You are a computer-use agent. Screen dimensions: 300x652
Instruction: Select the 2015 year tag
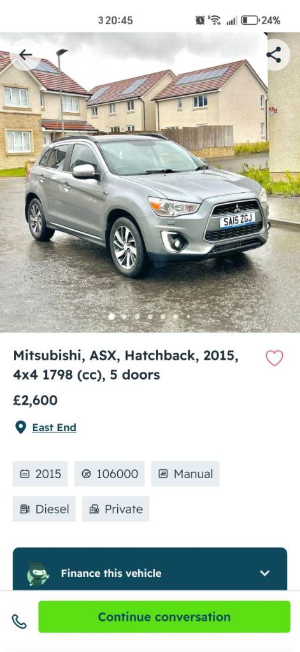[x=40, y=474]
